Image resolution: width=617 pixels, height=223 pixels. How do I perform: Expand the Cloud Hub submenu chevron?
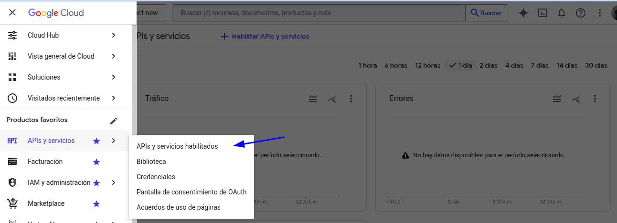113,35
